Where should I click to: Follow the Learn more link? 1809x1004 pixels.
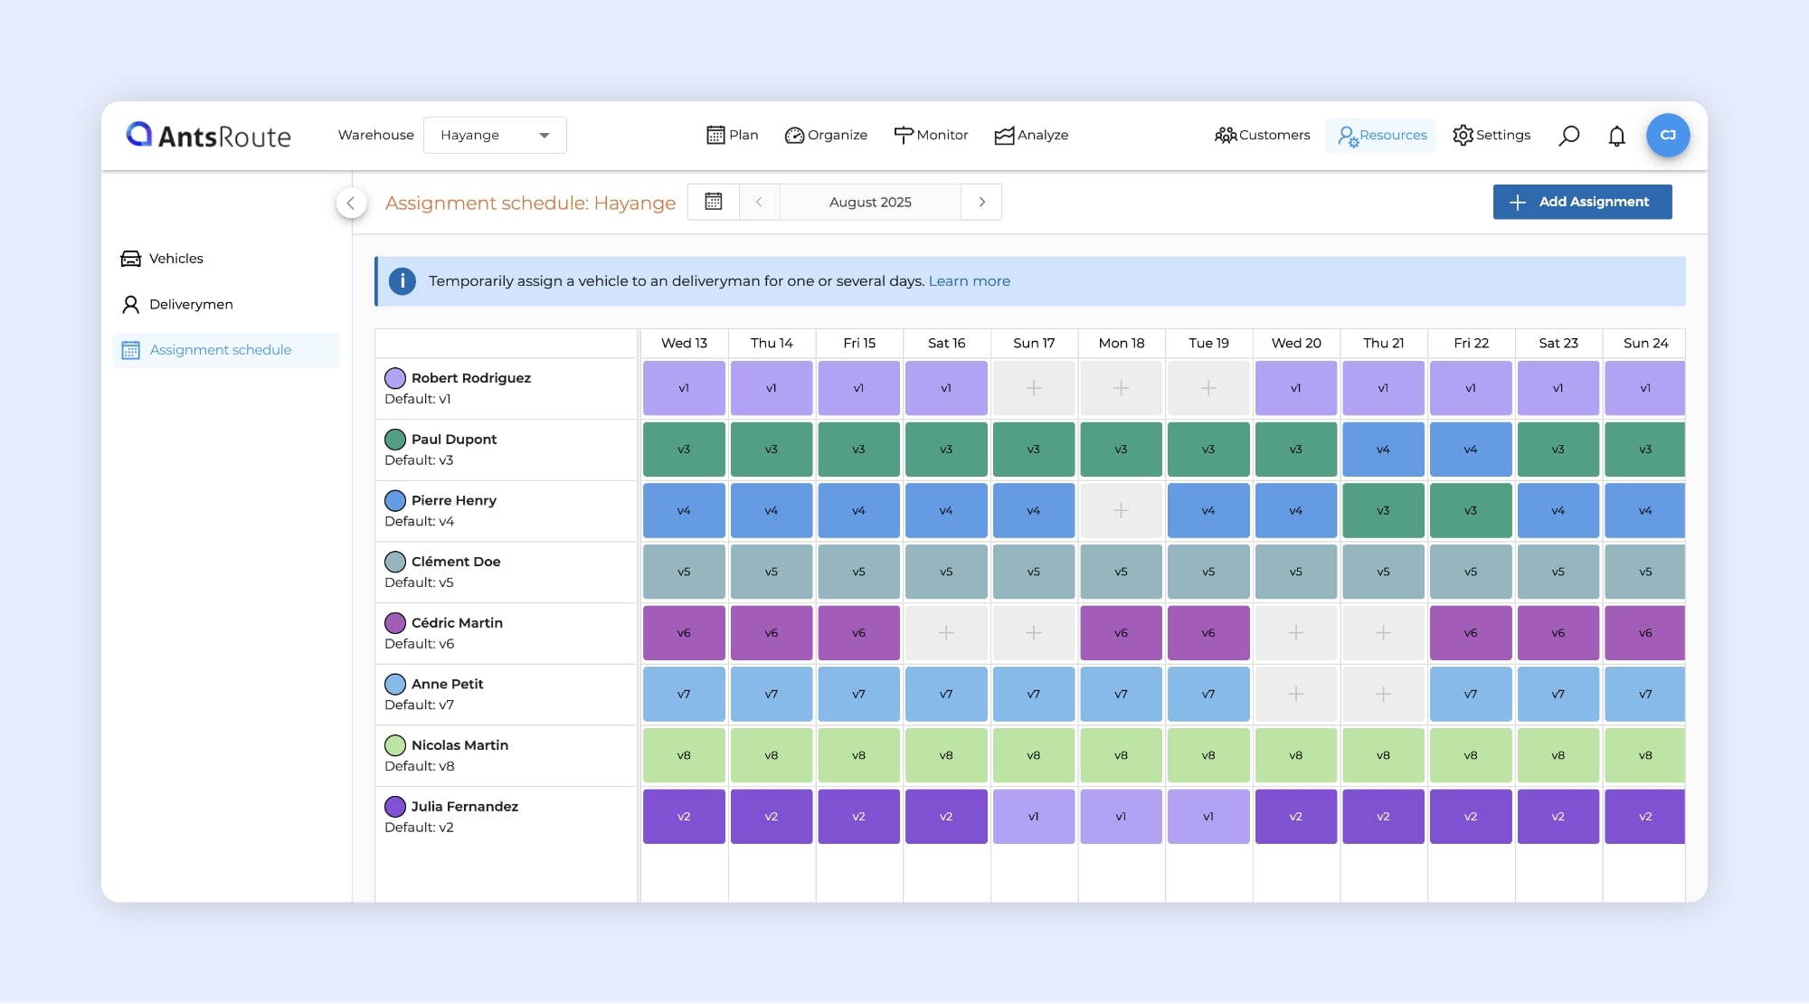coord(969,281)
